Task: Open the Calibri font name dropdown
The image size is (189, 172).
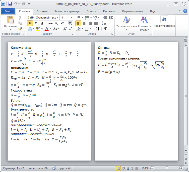Action: click(x=58, y=18)
